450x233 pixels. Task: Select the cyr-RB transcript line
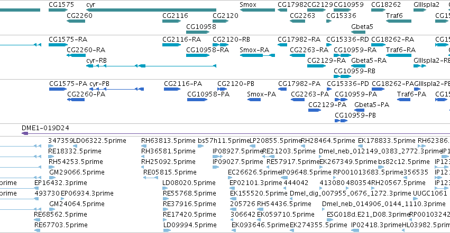(x=151, y=66)
